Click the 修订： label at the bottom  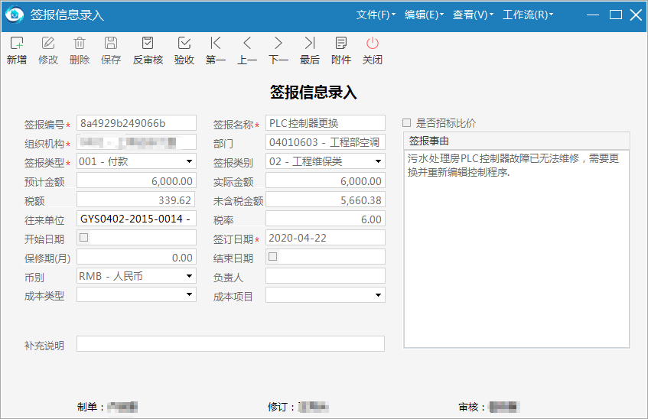click(x=281, y=407)
